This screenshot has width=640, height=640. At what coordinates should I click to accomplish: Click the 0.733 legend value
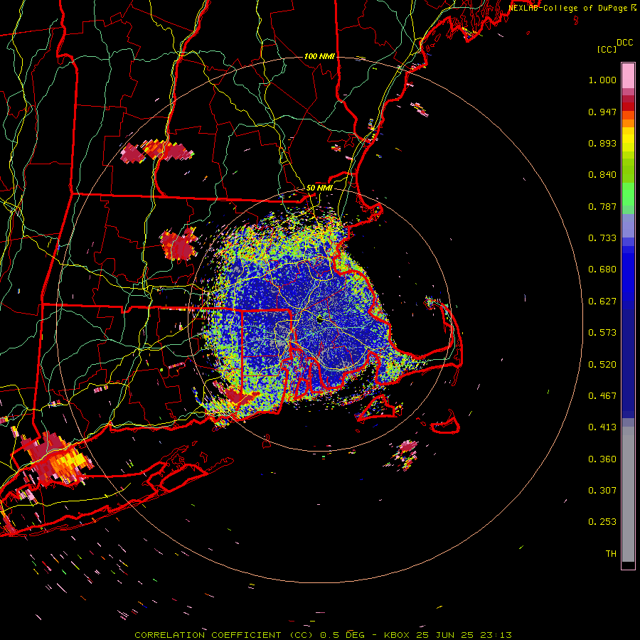602,238
